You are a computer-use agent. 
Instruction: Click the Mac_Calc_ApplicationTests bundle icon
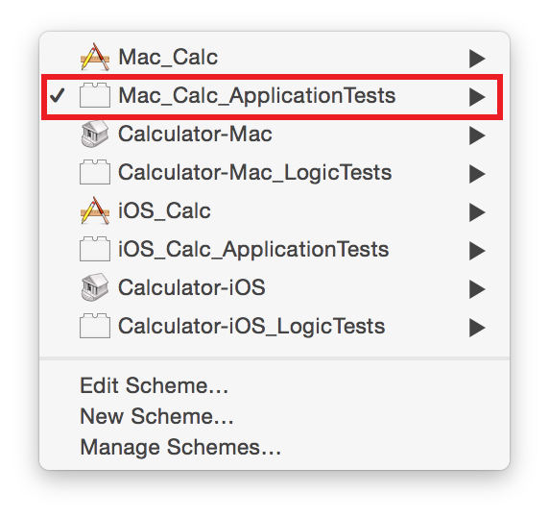tap(95, 95)
